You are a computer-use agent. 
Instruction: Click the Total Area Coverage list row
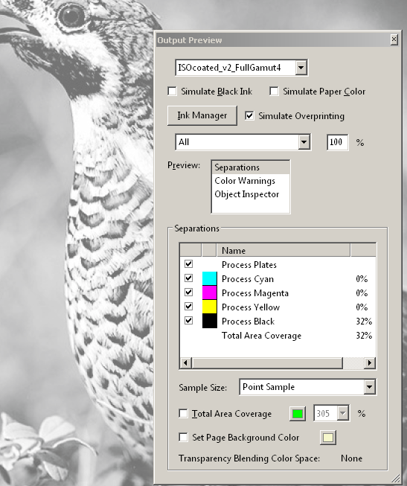point(278,336)
